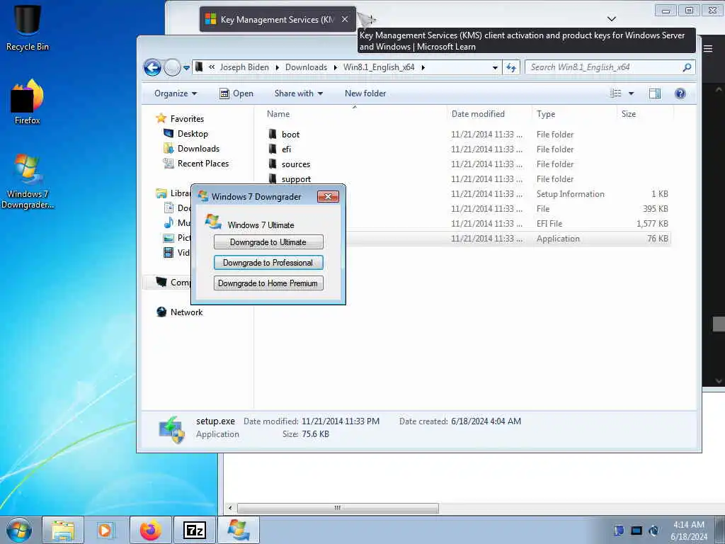Screen dimensions: 725x544
Task: Open the Windows Start menu
Action: click(x=19, y=530)
